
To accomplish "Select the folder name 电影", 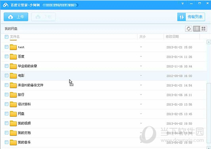I will tap(21, 76).
